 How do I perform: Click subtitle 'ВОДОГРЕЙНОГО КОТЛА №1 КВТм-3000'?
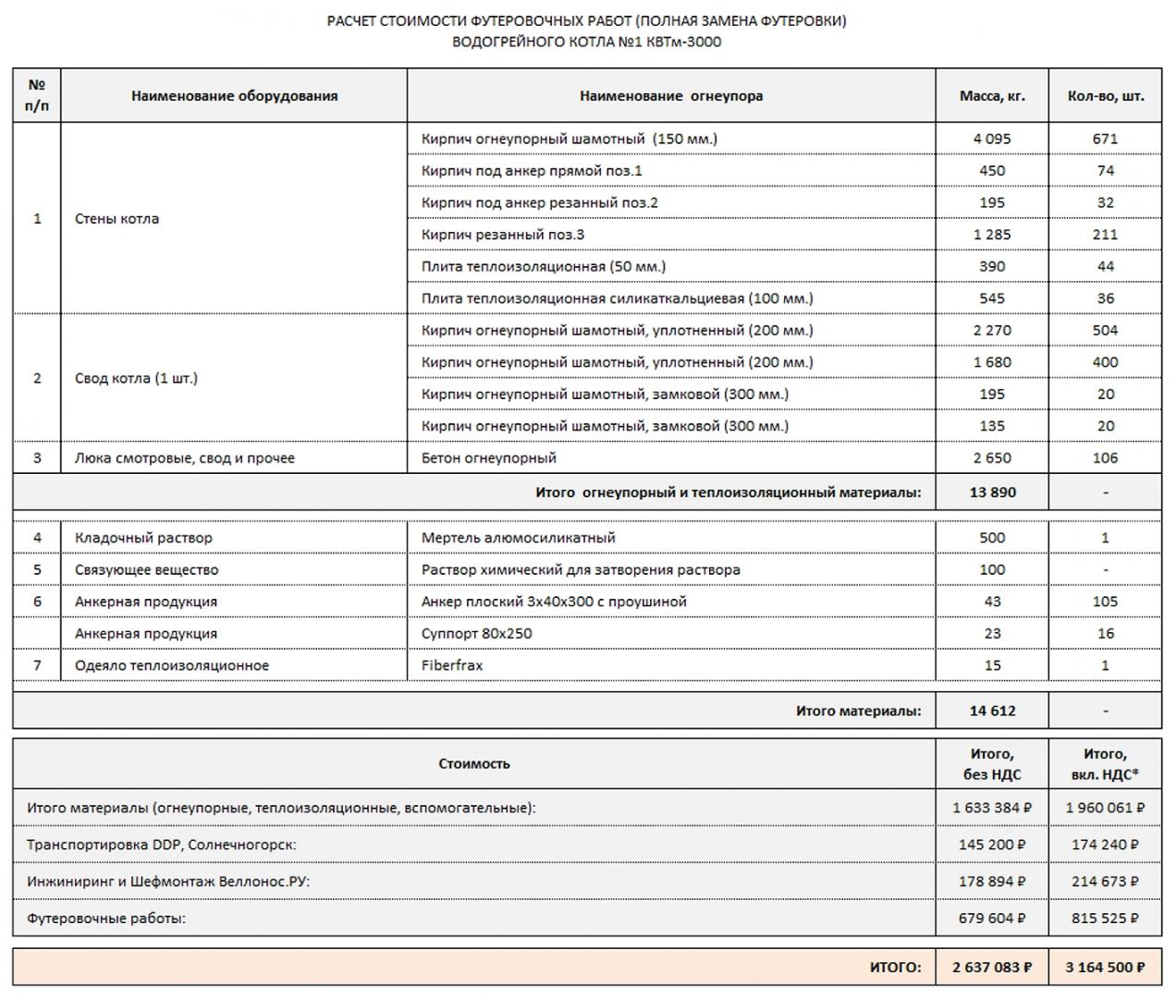click(587, 42)
